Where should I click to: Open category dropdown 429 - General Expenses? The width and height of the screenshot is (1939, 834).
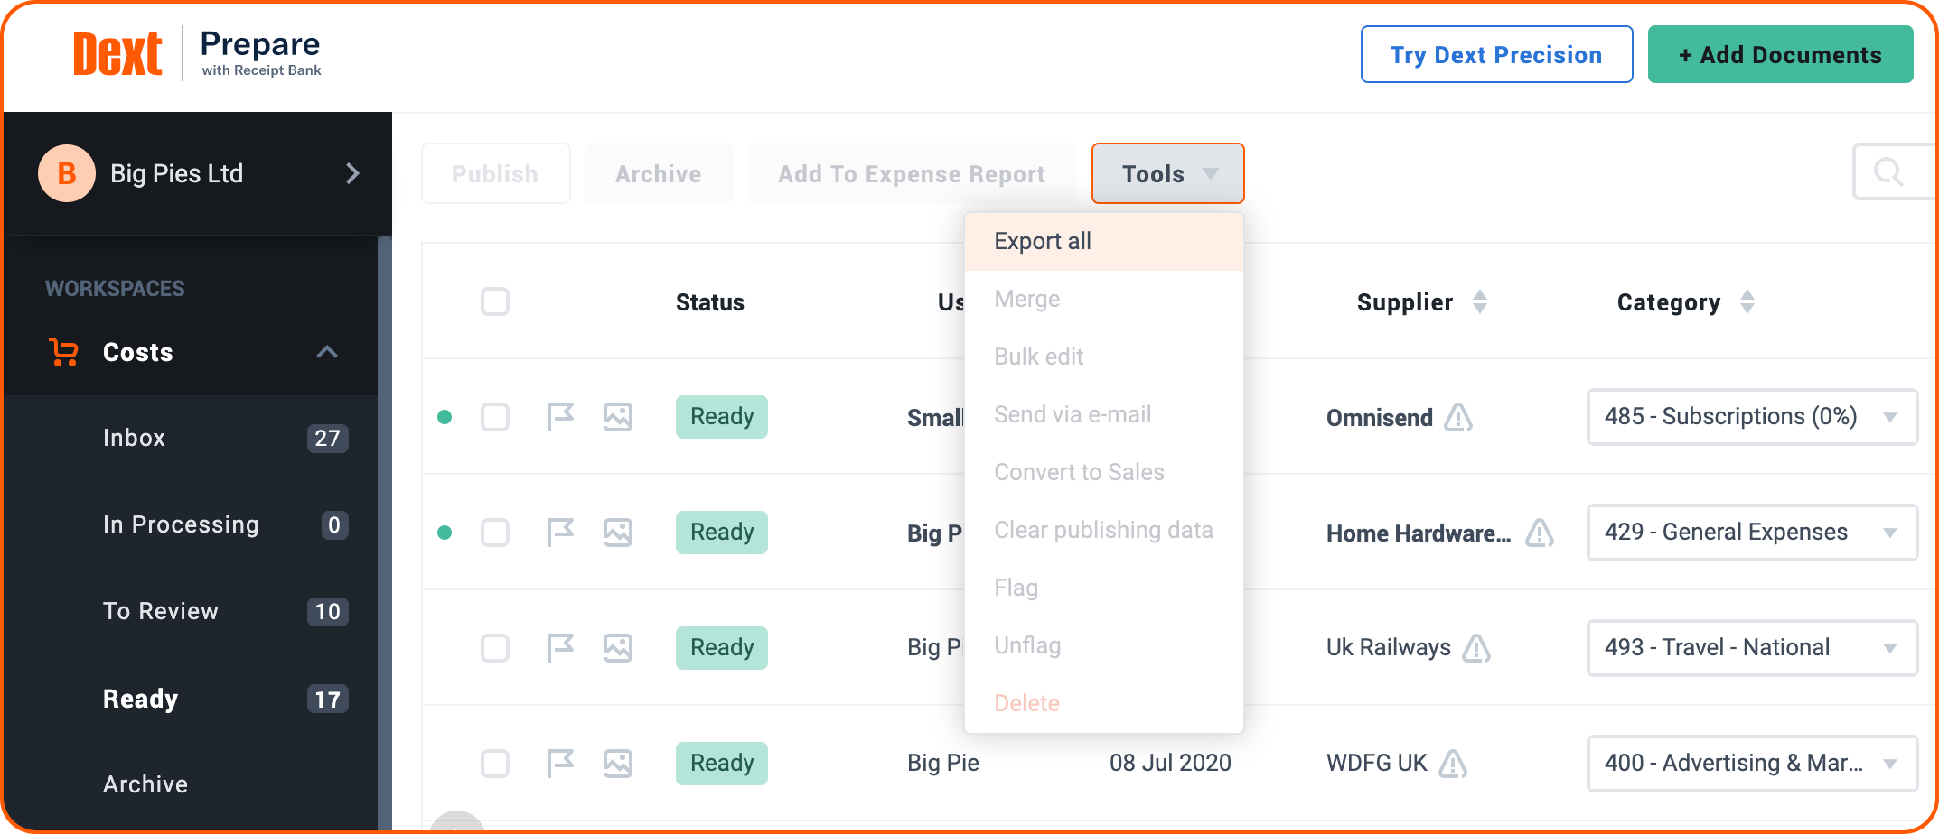(1752, 533)
